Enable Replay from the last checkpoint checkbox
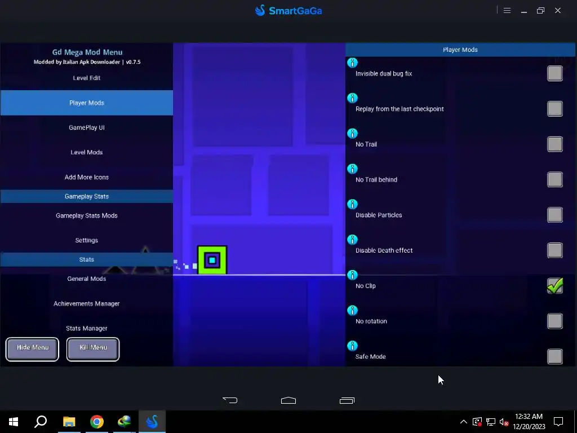The width and height of the screenshot is (577, 433). pyautogui.click(x=554, y=109)
